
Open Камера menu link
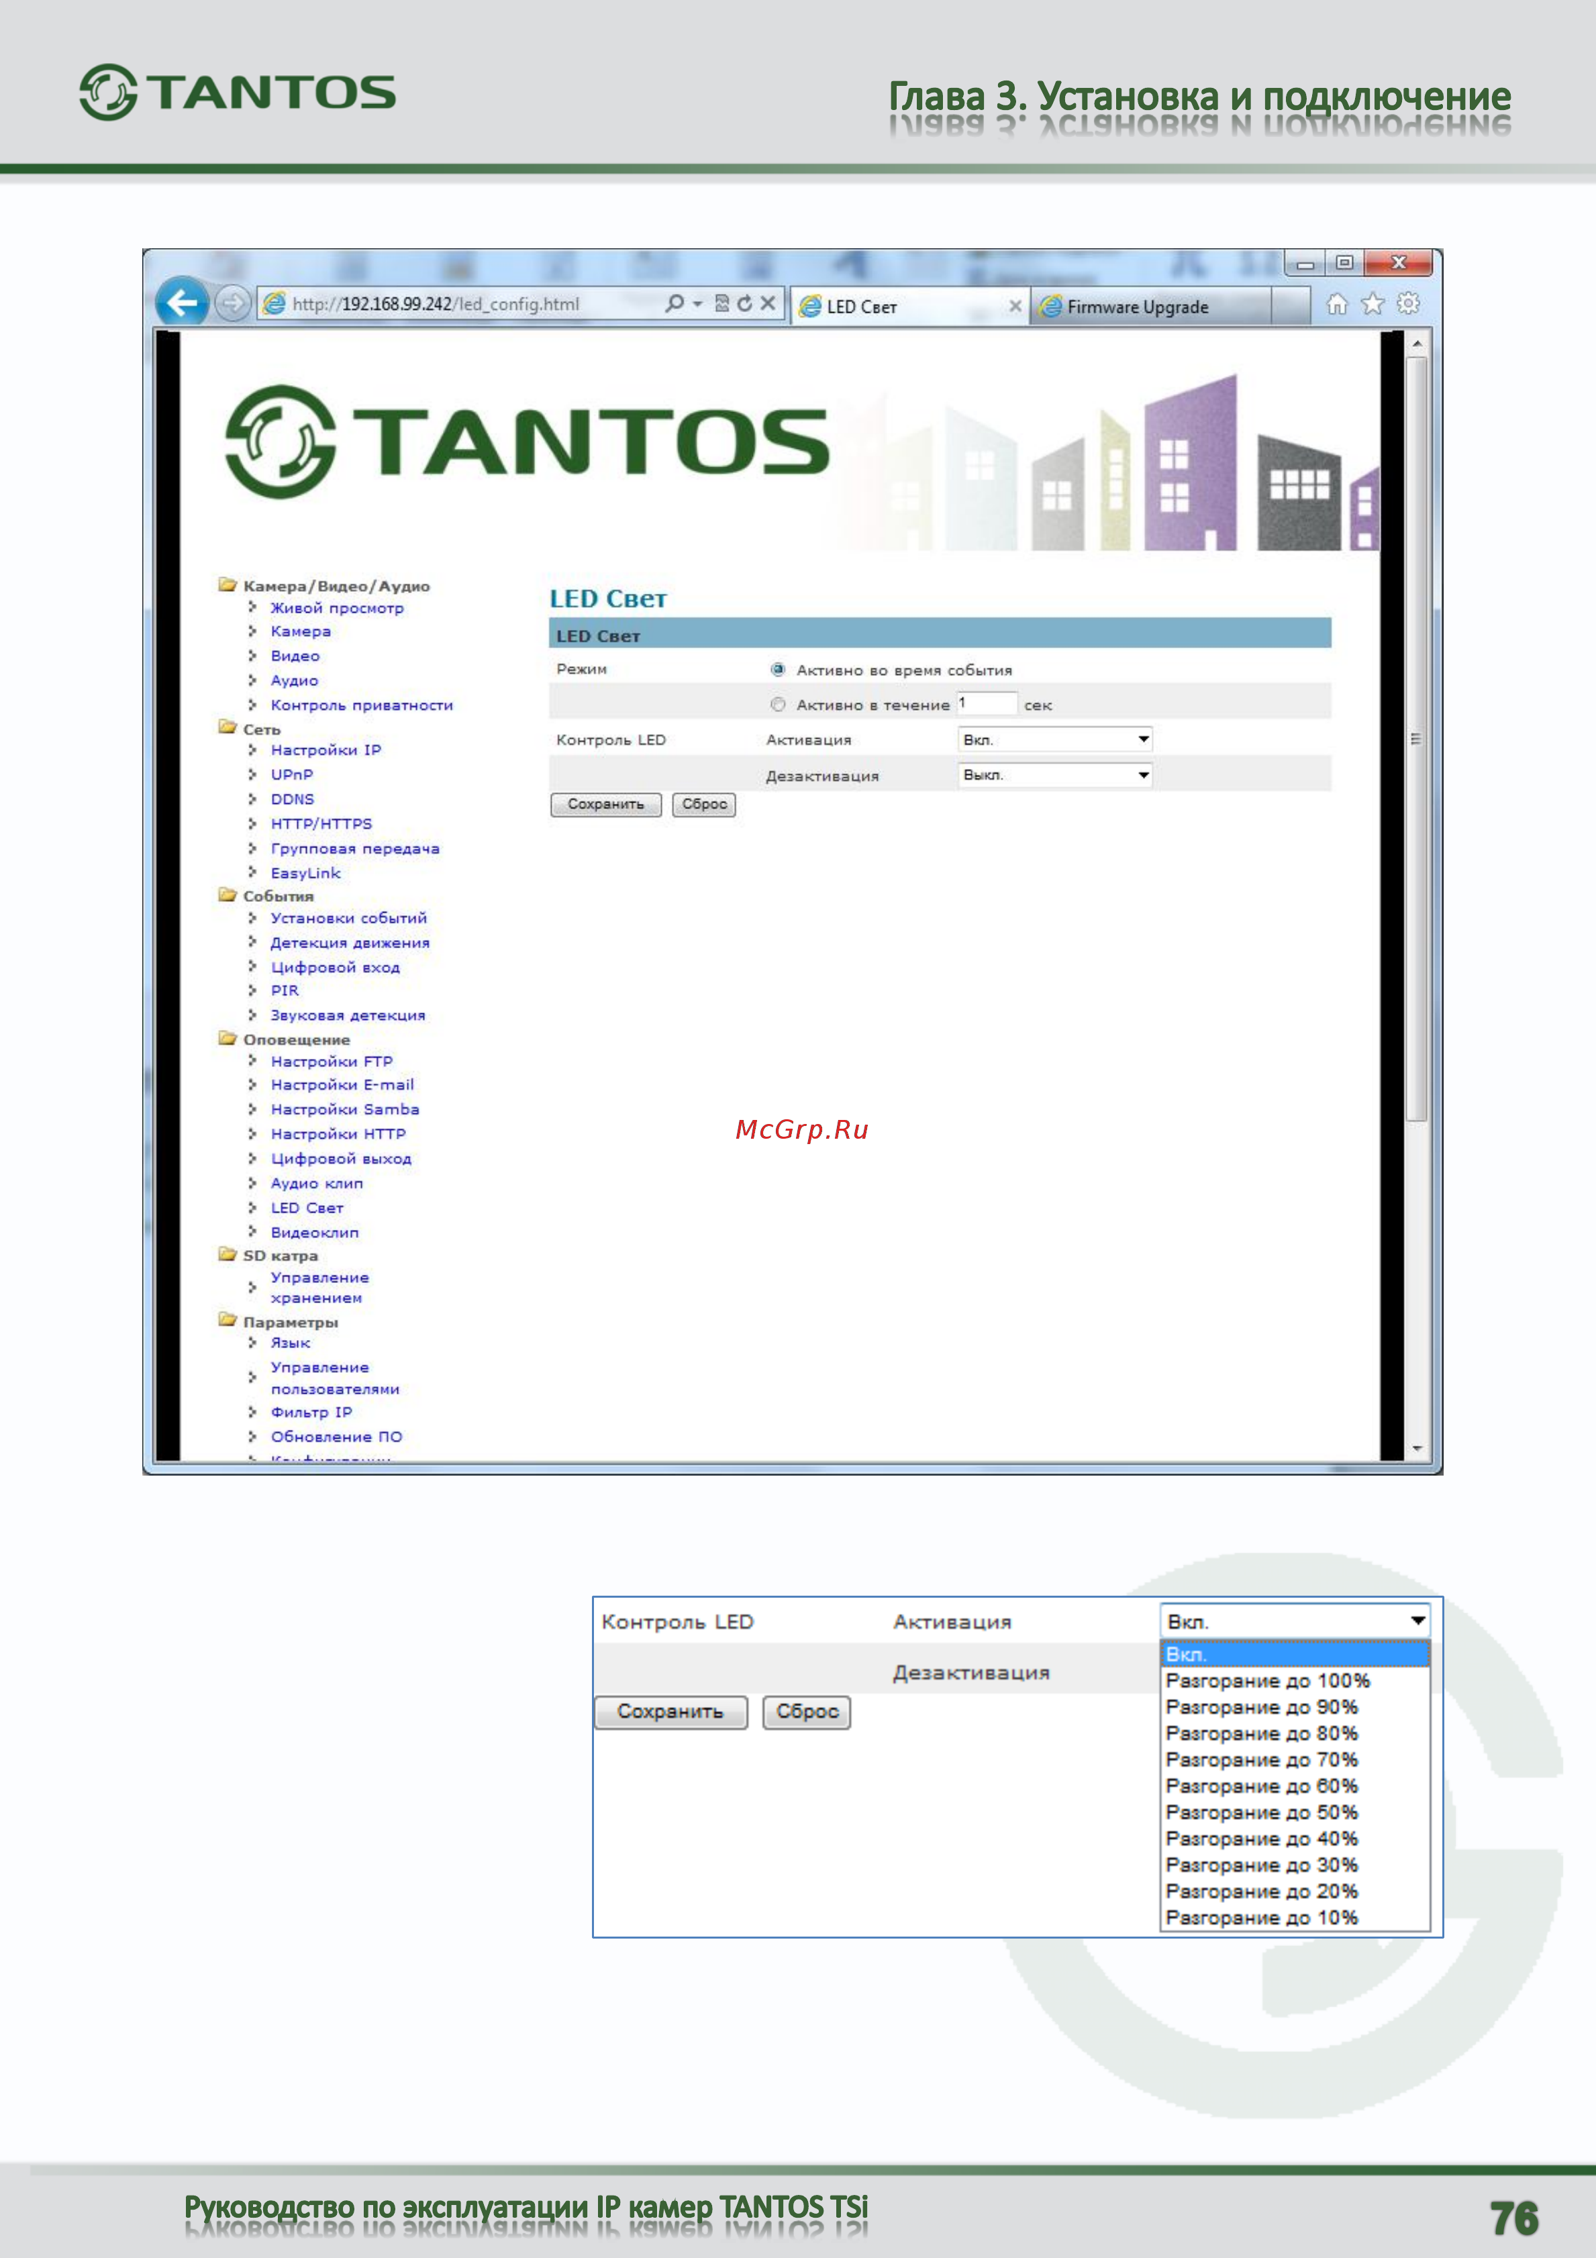click(301, 631)
